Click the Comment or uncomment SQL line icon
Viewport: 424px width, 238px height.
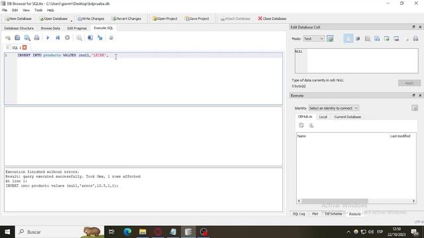(x=111, y=38)
